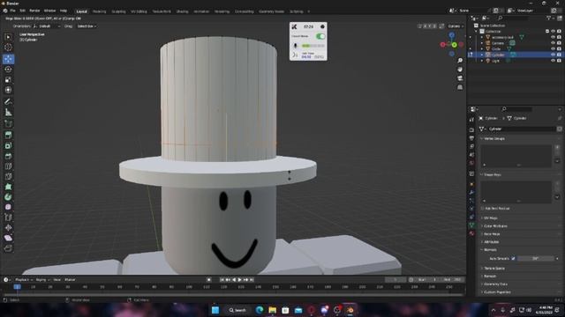Enable the Add Rest Position checkbox

tap(483, 209)
